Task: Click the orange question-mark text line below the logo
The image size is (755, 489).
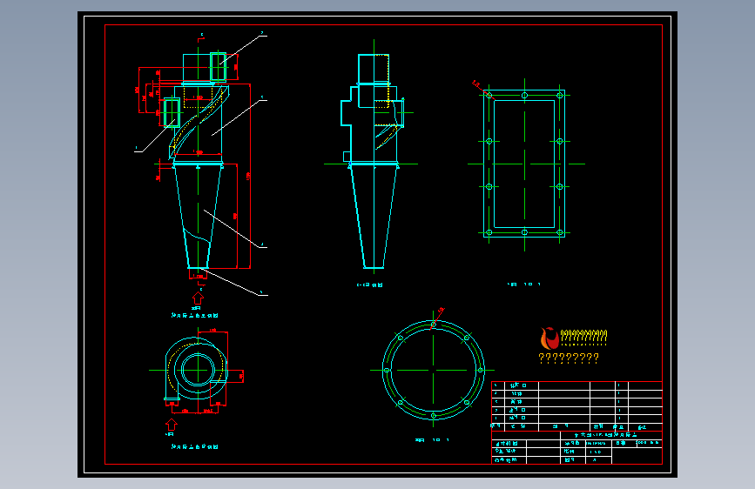Action: click(569, 358)
